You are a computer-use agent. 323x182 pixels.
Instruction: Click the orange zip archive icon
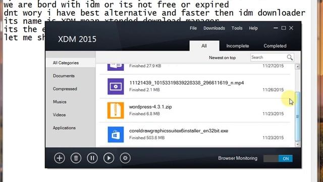tap(116, 110)
